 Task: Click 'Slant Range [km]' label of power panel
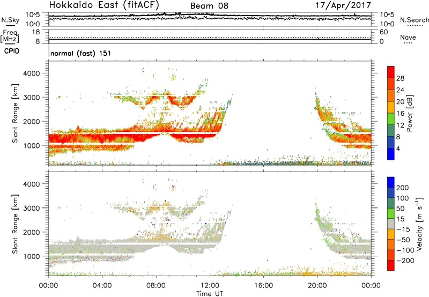point(15,113)
